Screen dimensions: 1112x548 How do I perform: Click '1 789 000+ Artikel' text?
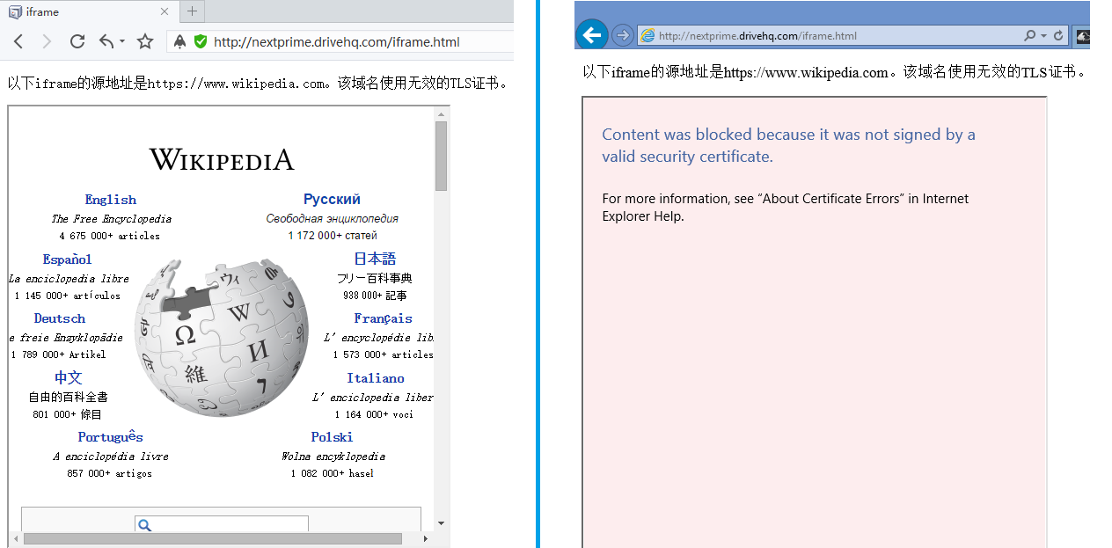point(58,354)
